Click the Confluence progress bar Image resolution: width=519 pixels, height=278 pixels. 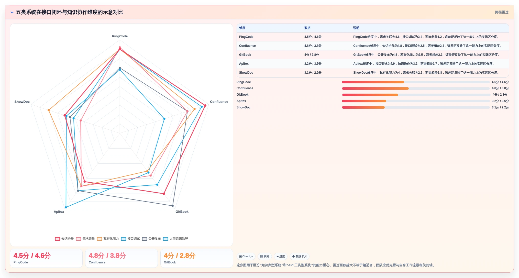[x=416, y=88]
